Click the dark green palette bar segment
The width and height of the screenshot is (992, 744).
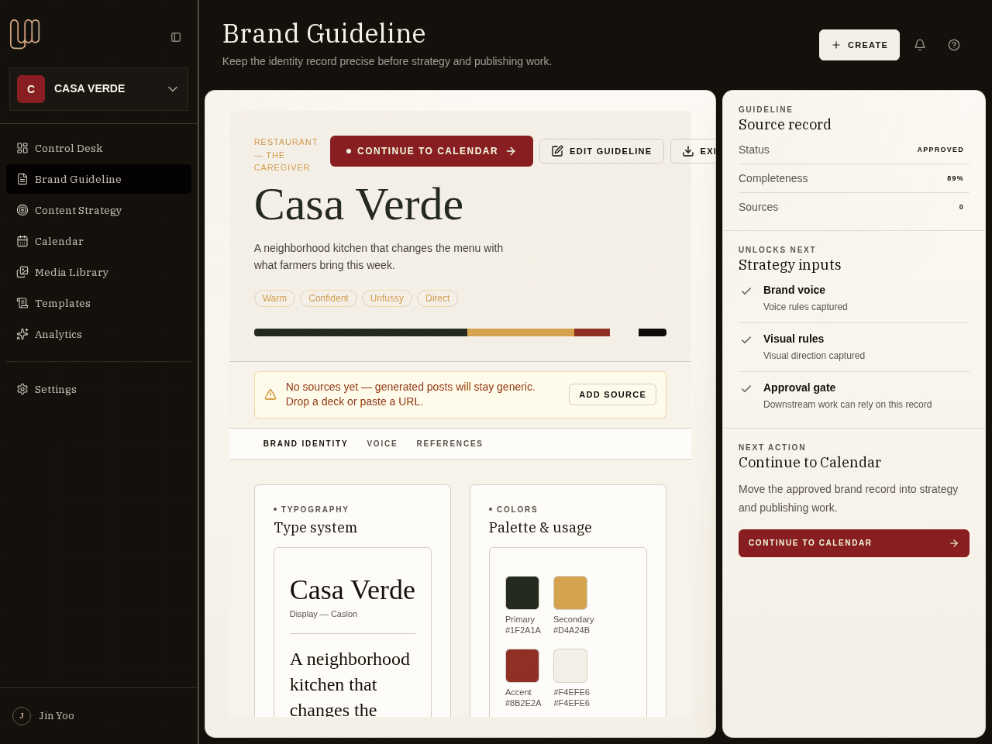[360, 332]
